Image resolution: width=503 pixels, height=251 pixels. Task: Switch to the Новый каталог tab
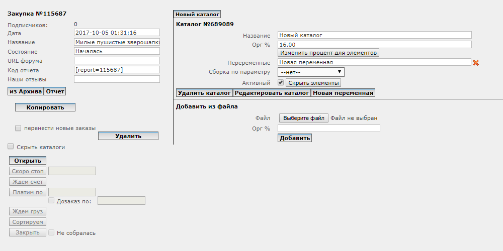pyautogui.click(x=197, y=14)
